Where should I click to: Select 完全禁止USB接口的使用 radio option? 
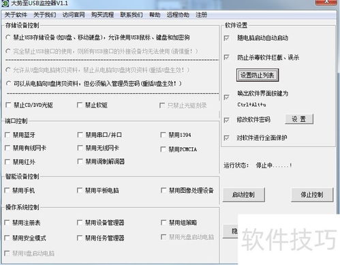coord(8,51)
